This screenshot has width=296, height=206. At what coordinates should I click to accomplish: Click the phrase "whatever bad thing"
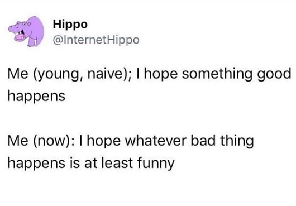click(188, 141)
